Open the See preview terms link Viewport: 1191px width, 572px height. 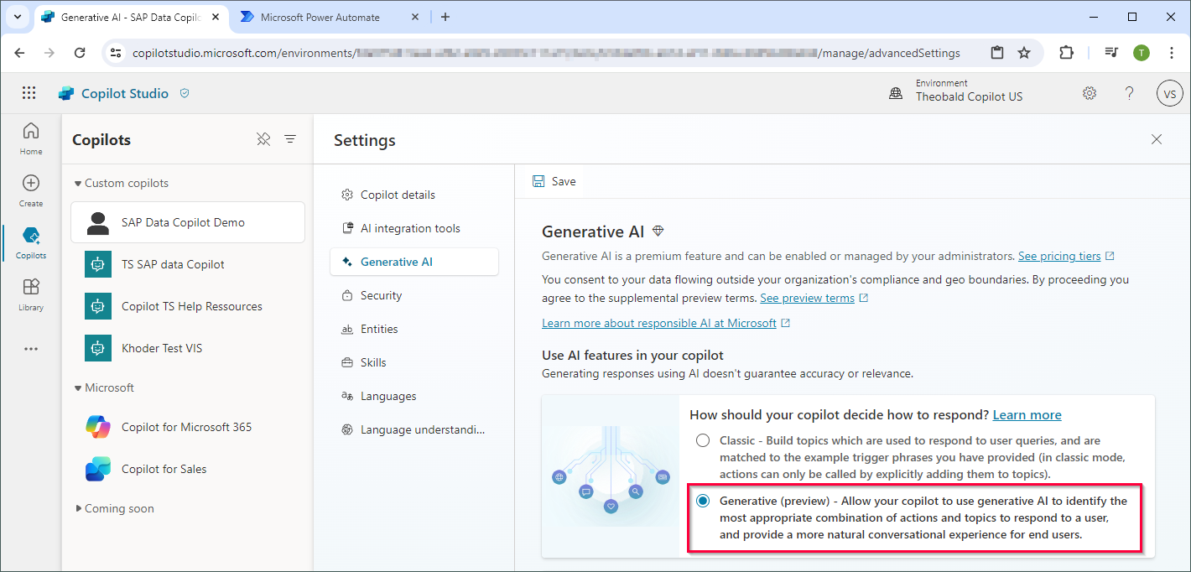[807, 298]
